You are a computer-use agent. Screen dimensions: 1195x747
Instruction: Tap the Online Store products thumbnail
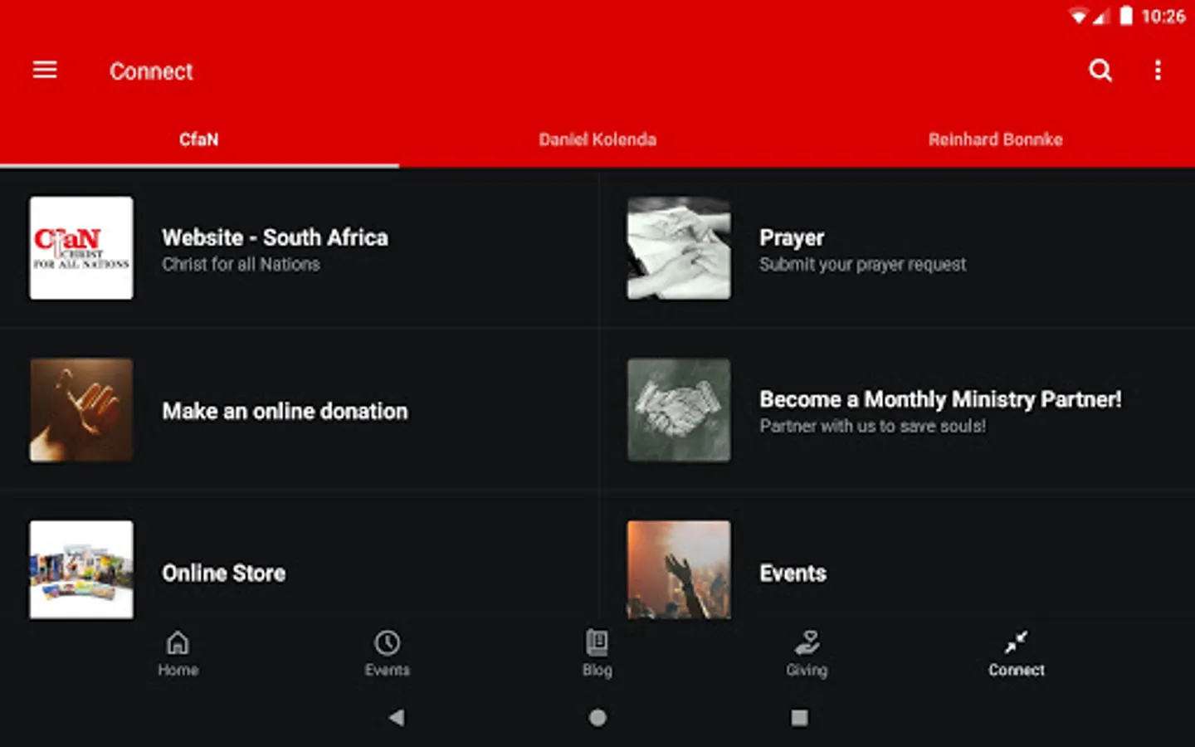tap(81, 569)
